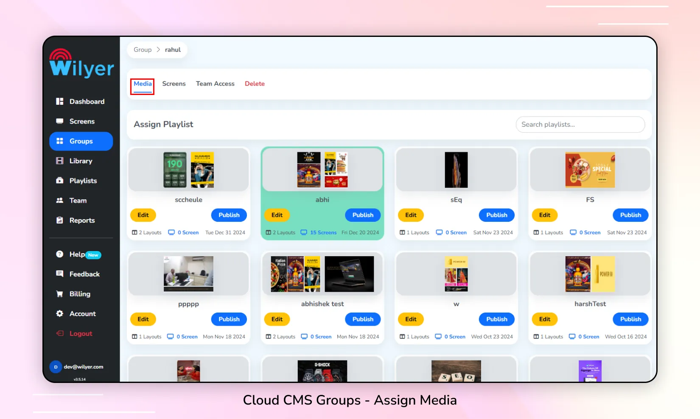The height and width of the screenshot is (419, 700).
Task: Click the Playlists icon in sidebar
Action: 60,181
